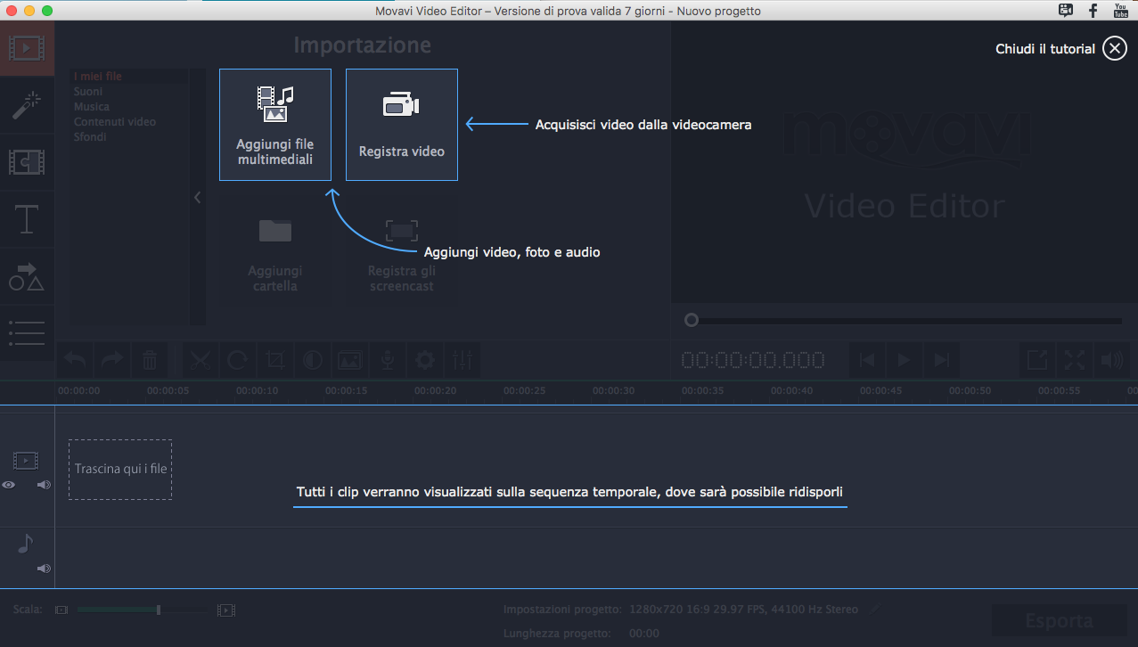This screenshot has width=1138, height=647.
Task: Open the More tools list tab
Action: point(27,332)
